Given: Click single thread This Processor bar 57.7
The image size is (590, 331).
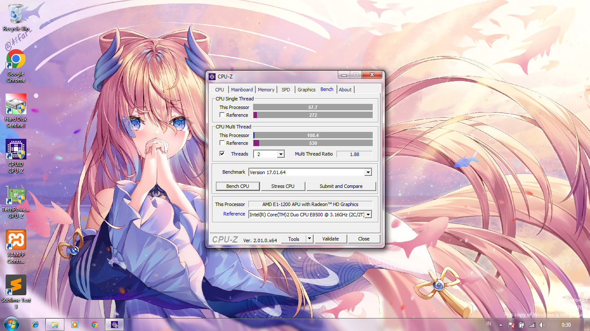Looking at the screenshot, I should tap(313, 107).
